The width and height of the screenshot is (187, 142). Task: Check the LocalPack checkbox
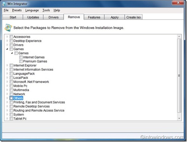click(11, 78)
